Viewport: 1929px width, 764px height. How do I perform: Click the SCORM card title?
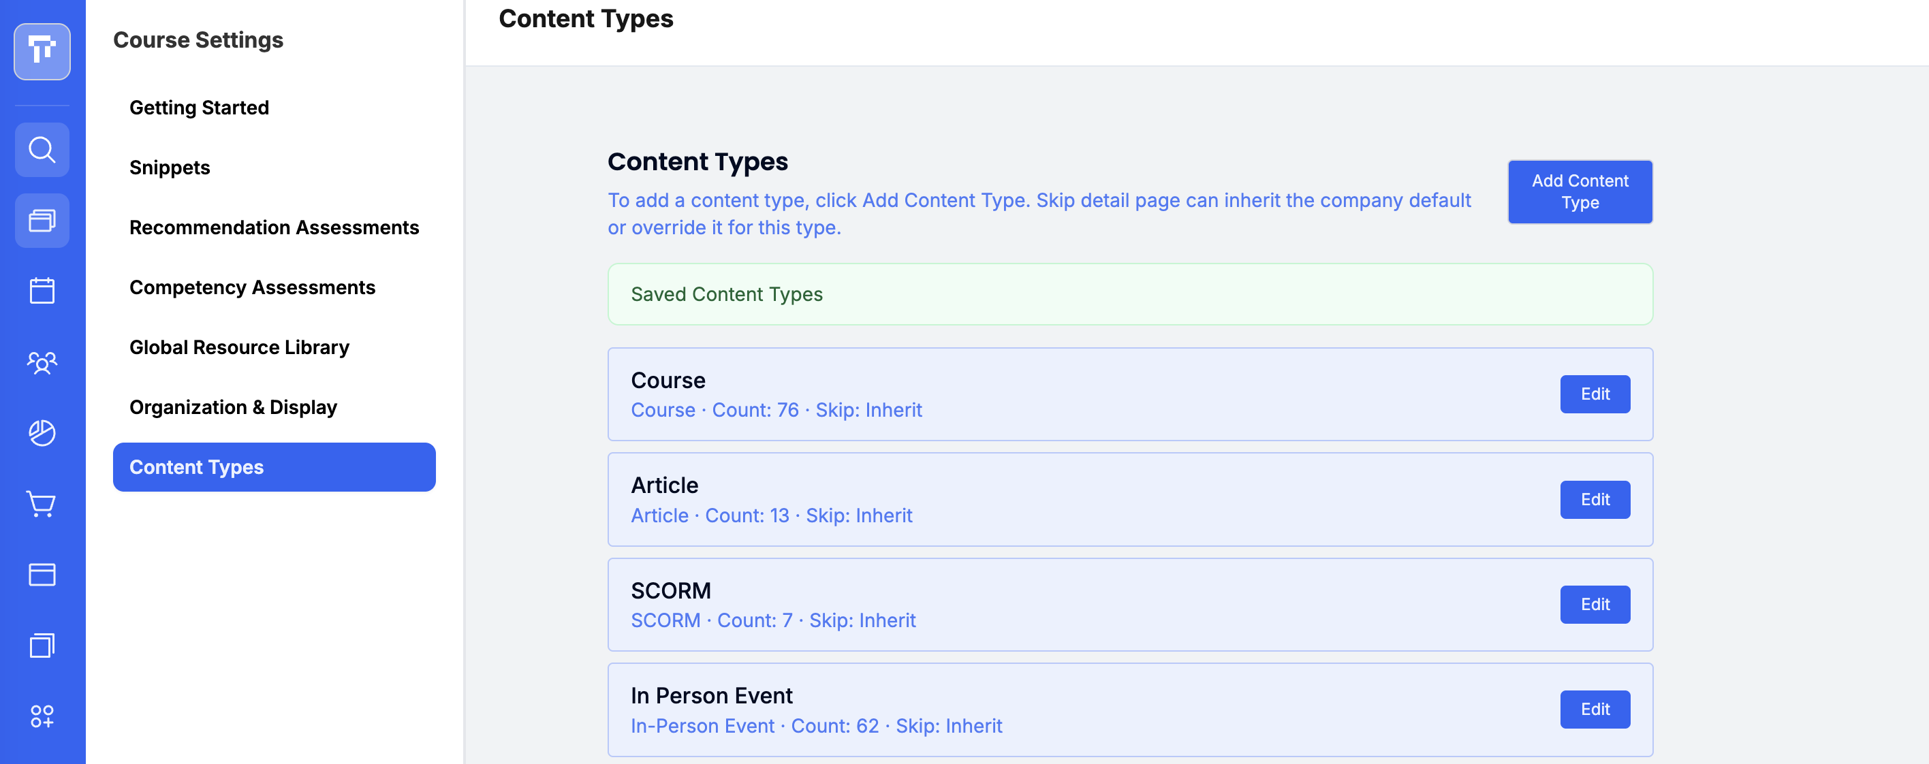pyautogui.click(x=671, y=590)
